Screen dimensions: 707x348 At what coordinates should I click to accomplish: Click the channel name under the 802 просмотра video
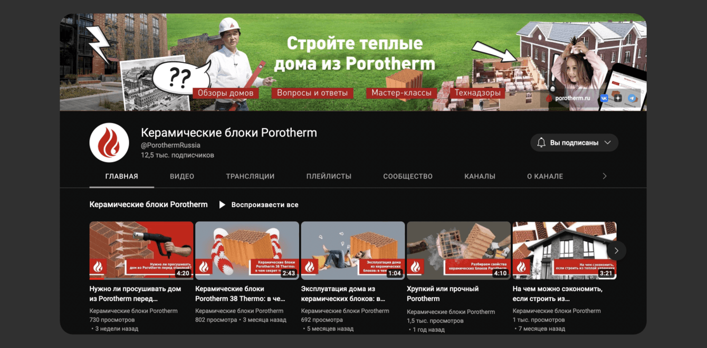(240, 311)
